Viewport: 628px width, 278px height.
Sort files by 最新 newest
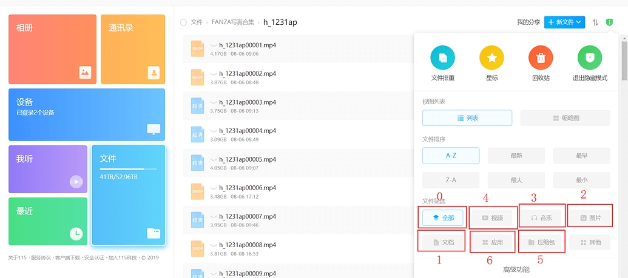[516, 156]
